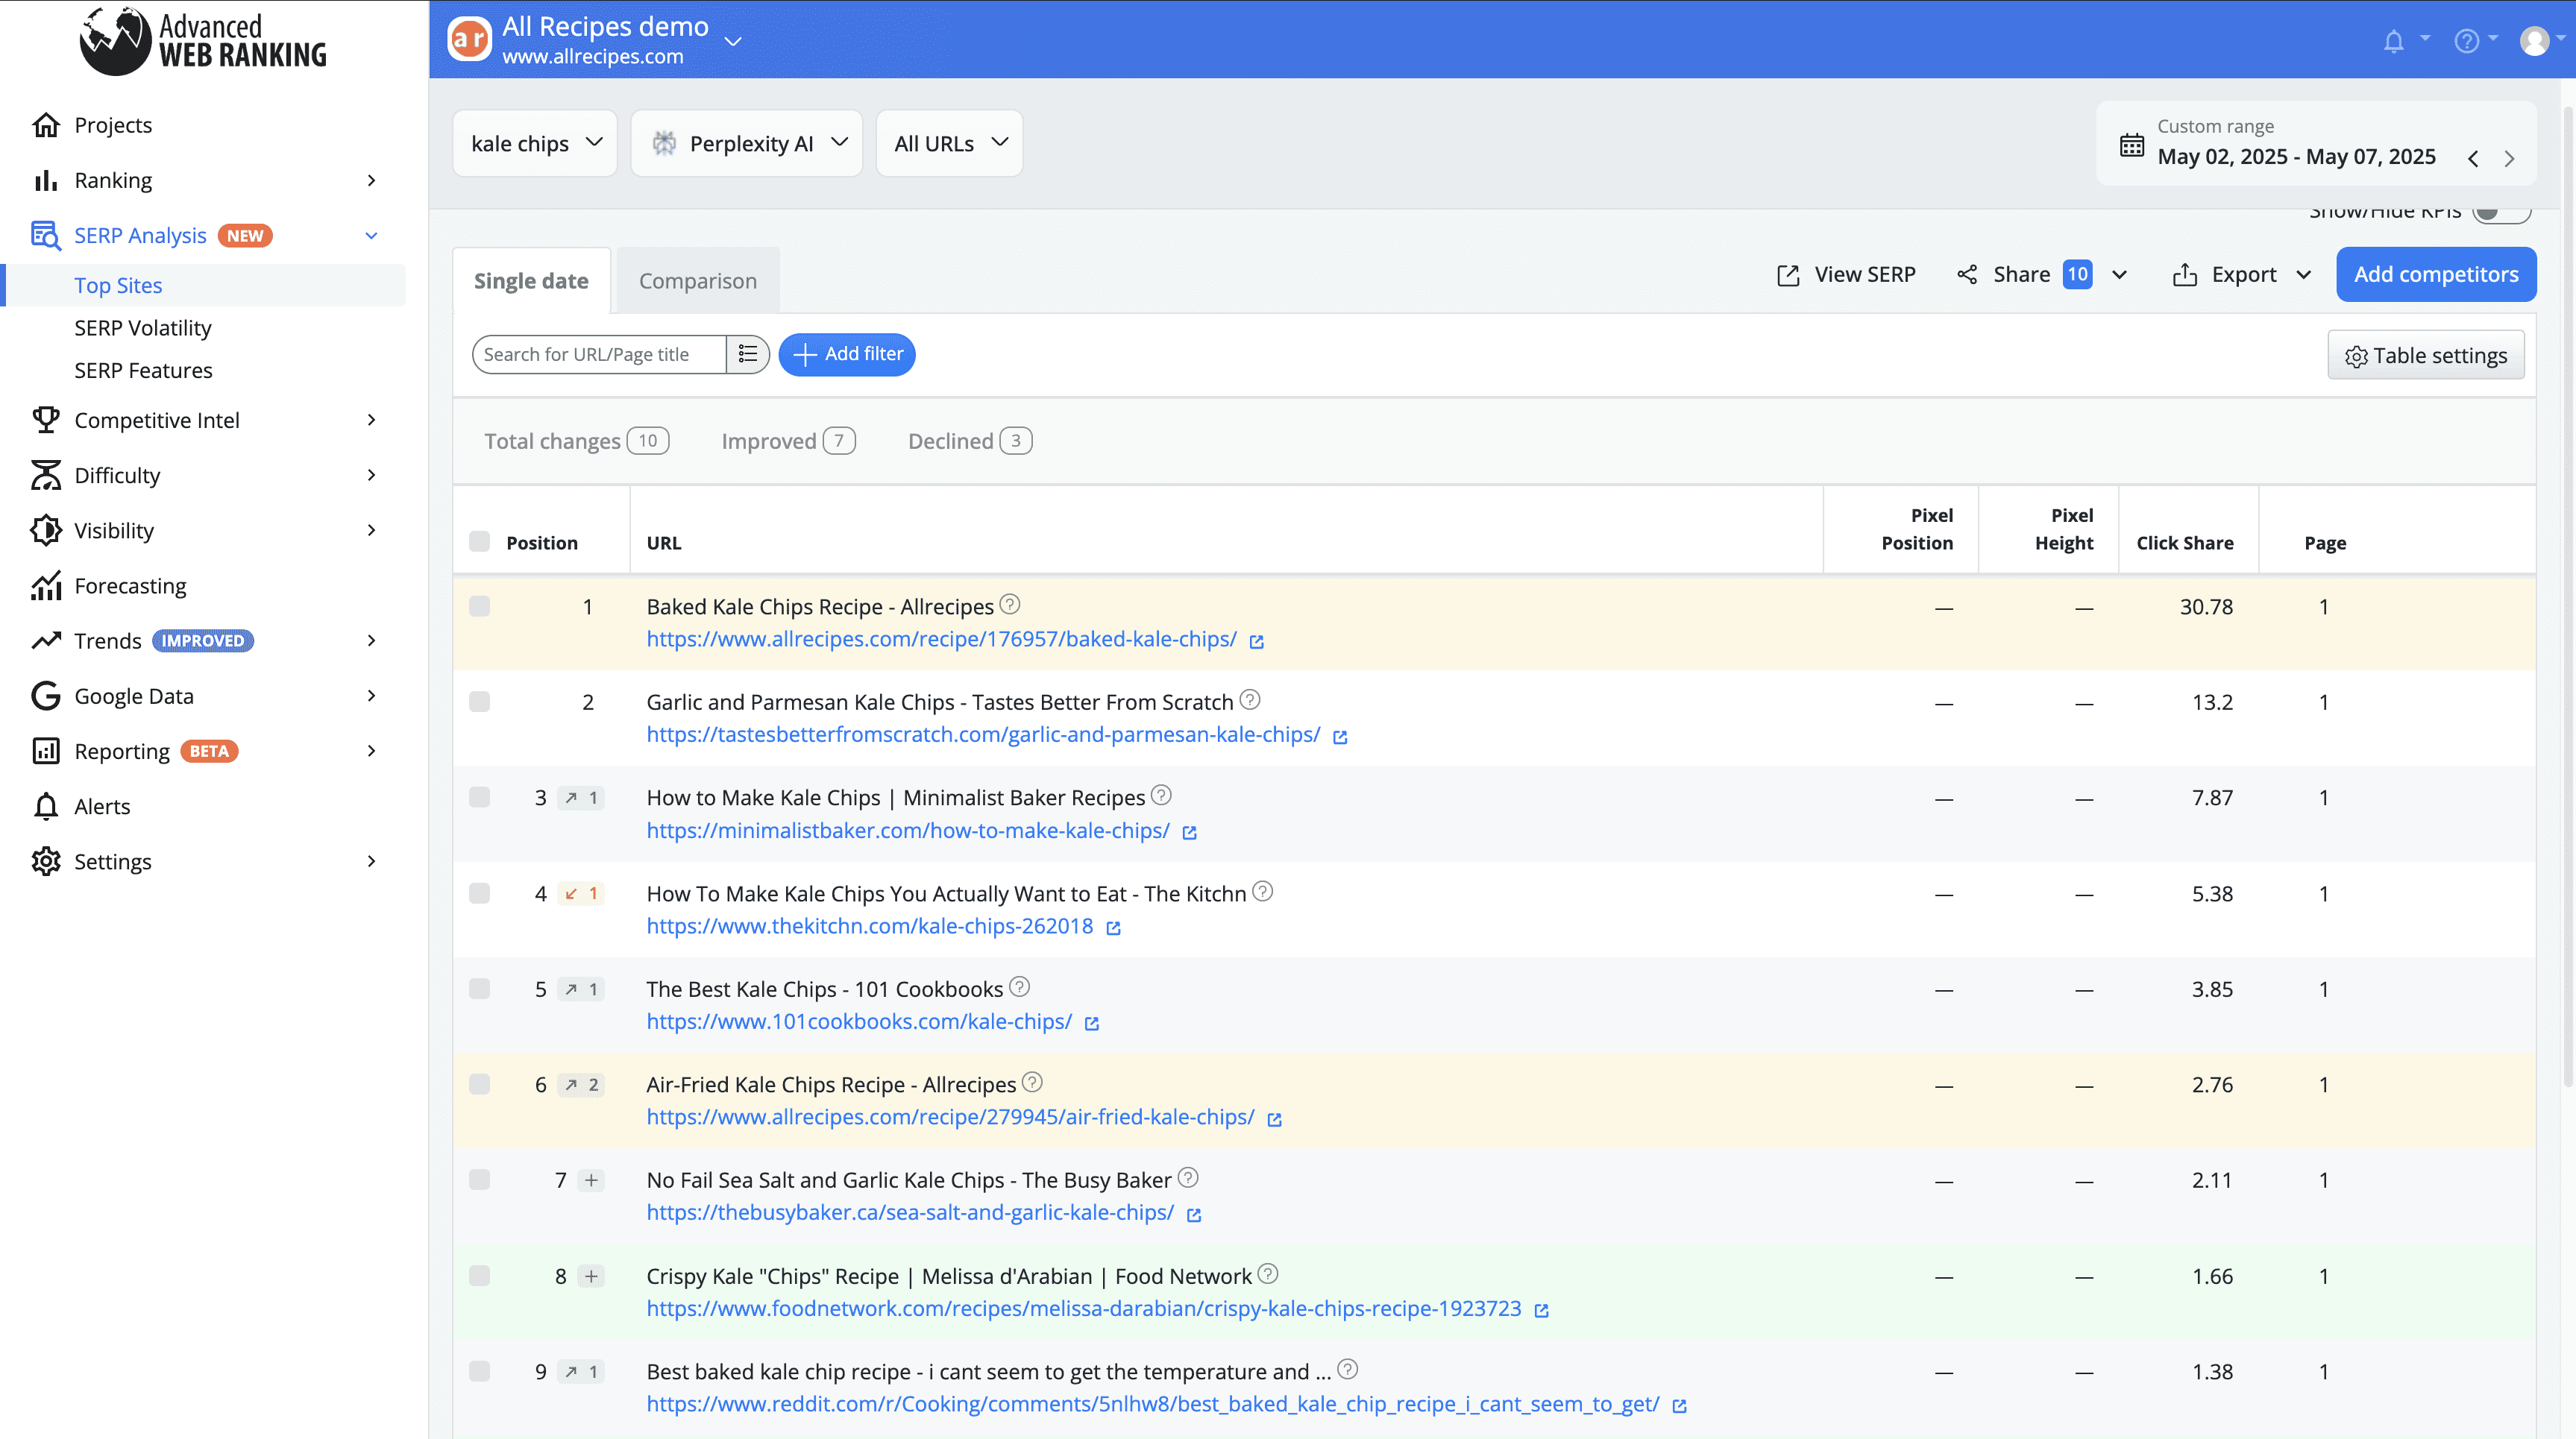2576x1439 pixels.
Task: Open Projects in sidebar
Action: [113, 125]
